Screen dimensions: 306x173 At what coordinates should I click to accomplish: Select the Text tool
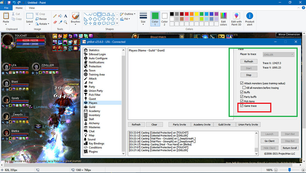(65, 16)
